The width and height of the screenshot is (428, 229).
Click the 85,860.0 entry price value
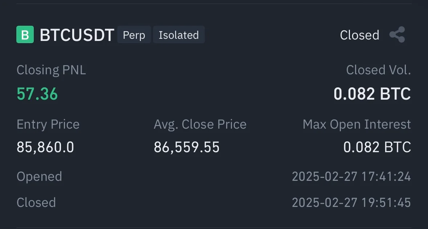coord(45,147)
